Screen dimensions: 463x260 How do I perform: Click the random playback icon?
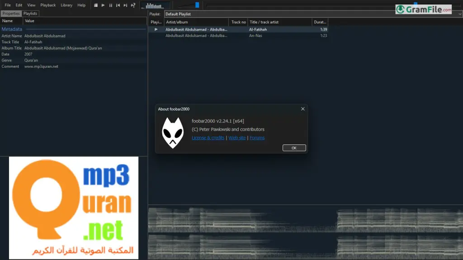[133, 5]
